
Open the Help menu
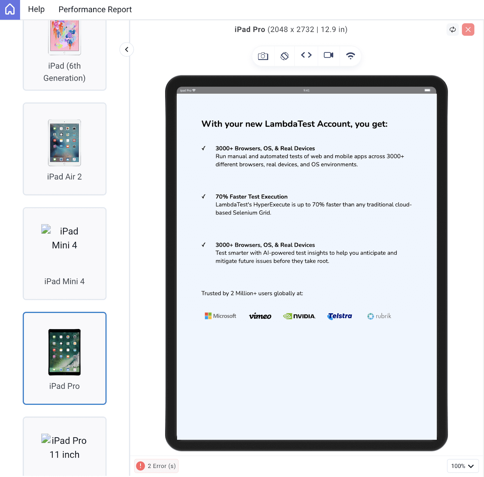coord(36,9)
